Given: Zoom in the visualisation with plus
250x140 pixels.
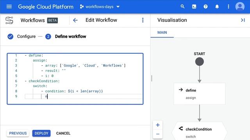Looking at the screenshot, I should [158, 125].
